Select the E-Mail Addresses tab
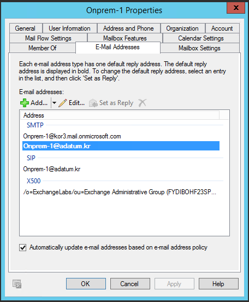This screenshot has height=302, width=249. [117, 47]
